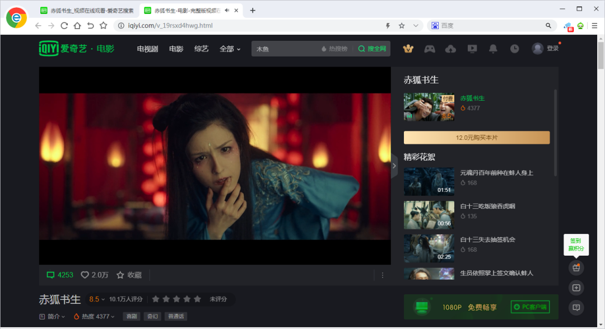The width and height of the screenshot is (605, 329).
Task: Click the 搜全网 search button
Action: tap(373, 49)
